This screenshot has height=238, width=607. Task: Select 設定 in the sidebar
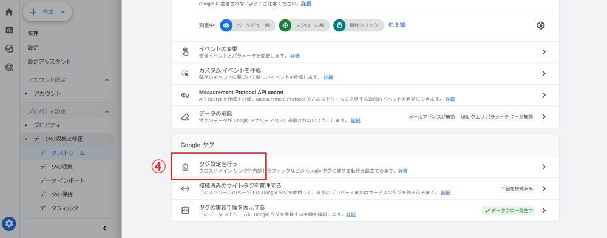pos(33,48)
